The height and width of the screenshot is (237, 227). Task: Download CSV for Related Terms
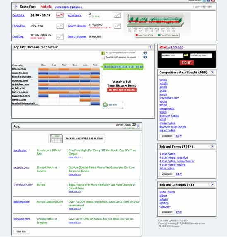coord(179,174)
